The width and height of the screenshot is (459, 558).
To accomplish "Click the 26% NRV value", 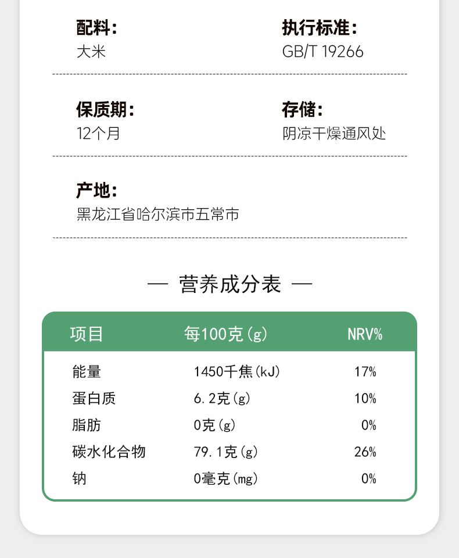I will click(x=365, y=452).
